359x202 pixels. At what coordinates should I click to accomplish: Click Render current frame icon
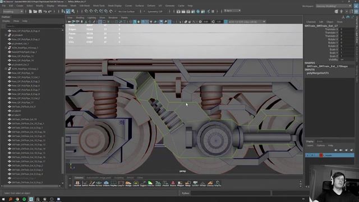pyautogui.click(x=183, y=11)
